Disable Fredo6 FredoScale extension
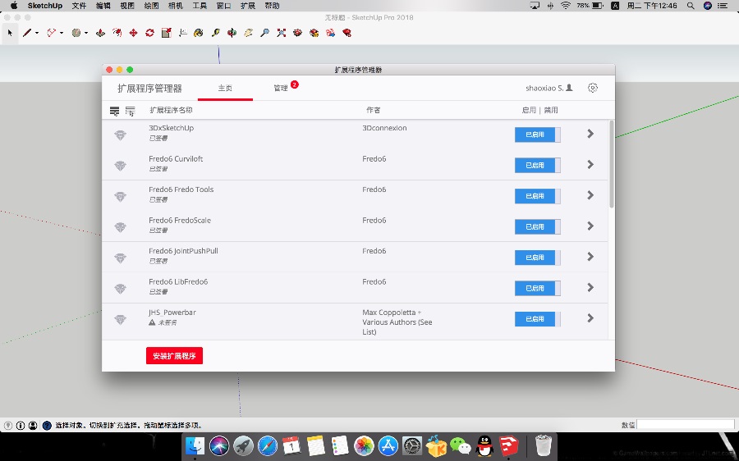739x461 pixels. 537,226
